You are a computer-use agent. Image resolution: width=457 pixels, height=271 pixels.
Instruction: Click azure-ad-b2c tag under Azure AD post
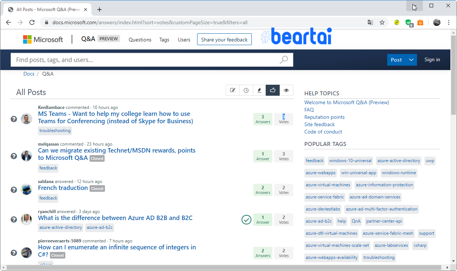[x=99, y=227]
